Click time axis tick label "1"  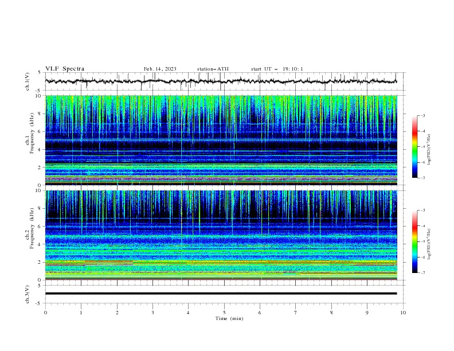click(81, 313)
